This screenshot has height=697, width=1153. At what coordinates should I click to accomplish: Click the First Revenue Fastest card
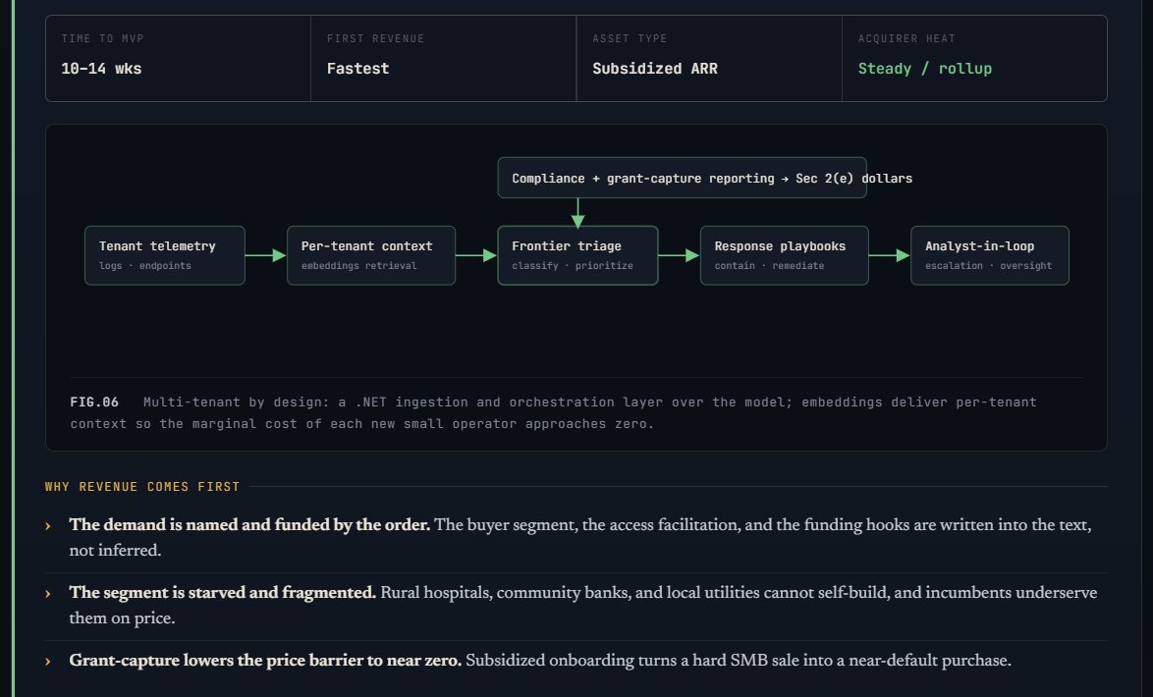pyautogui.click(x=443, y=58)
